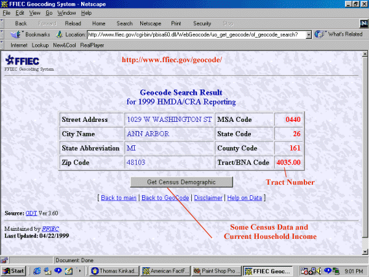Launch Internet Explorer from quick launch
Image resolution: width=369 pixels, height=277 pixels.
38,270
